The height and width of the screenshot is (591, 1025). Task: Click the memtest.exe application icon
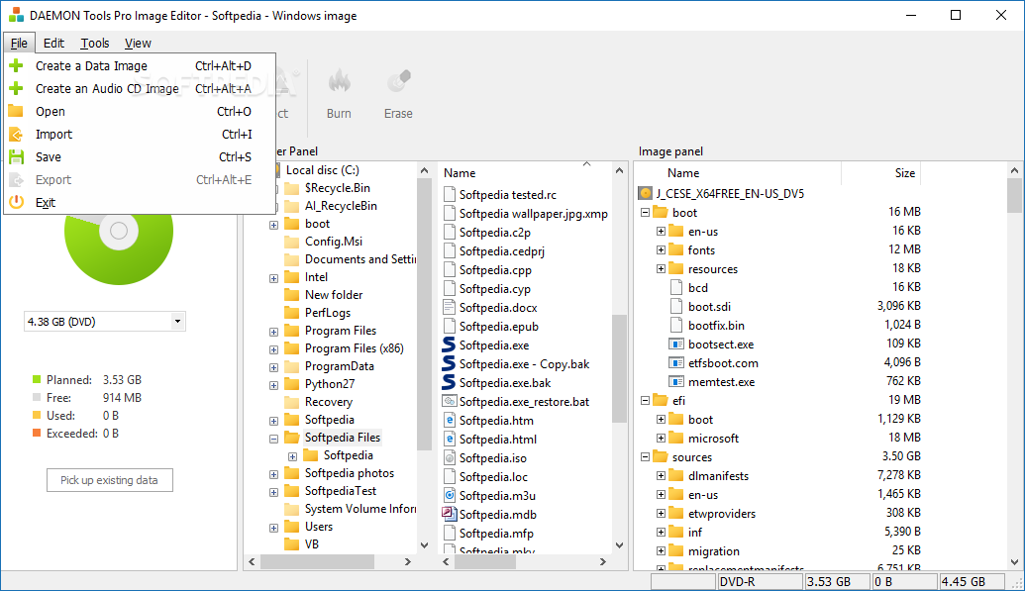pyautogui.click(x=676, y=382)
